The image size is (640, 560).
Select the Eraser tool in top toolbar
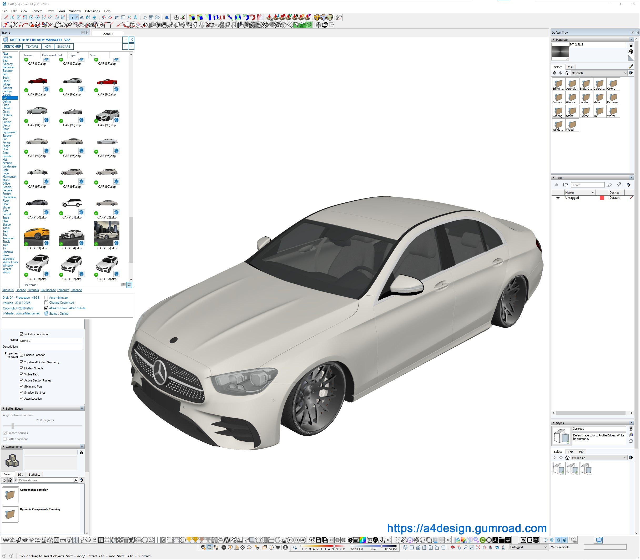coord(94,18)
